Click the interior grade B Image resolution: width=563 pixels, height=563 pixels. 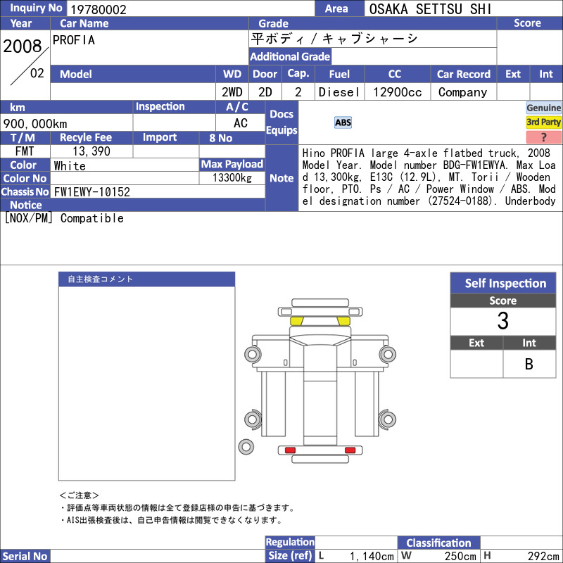coord(529,364)
